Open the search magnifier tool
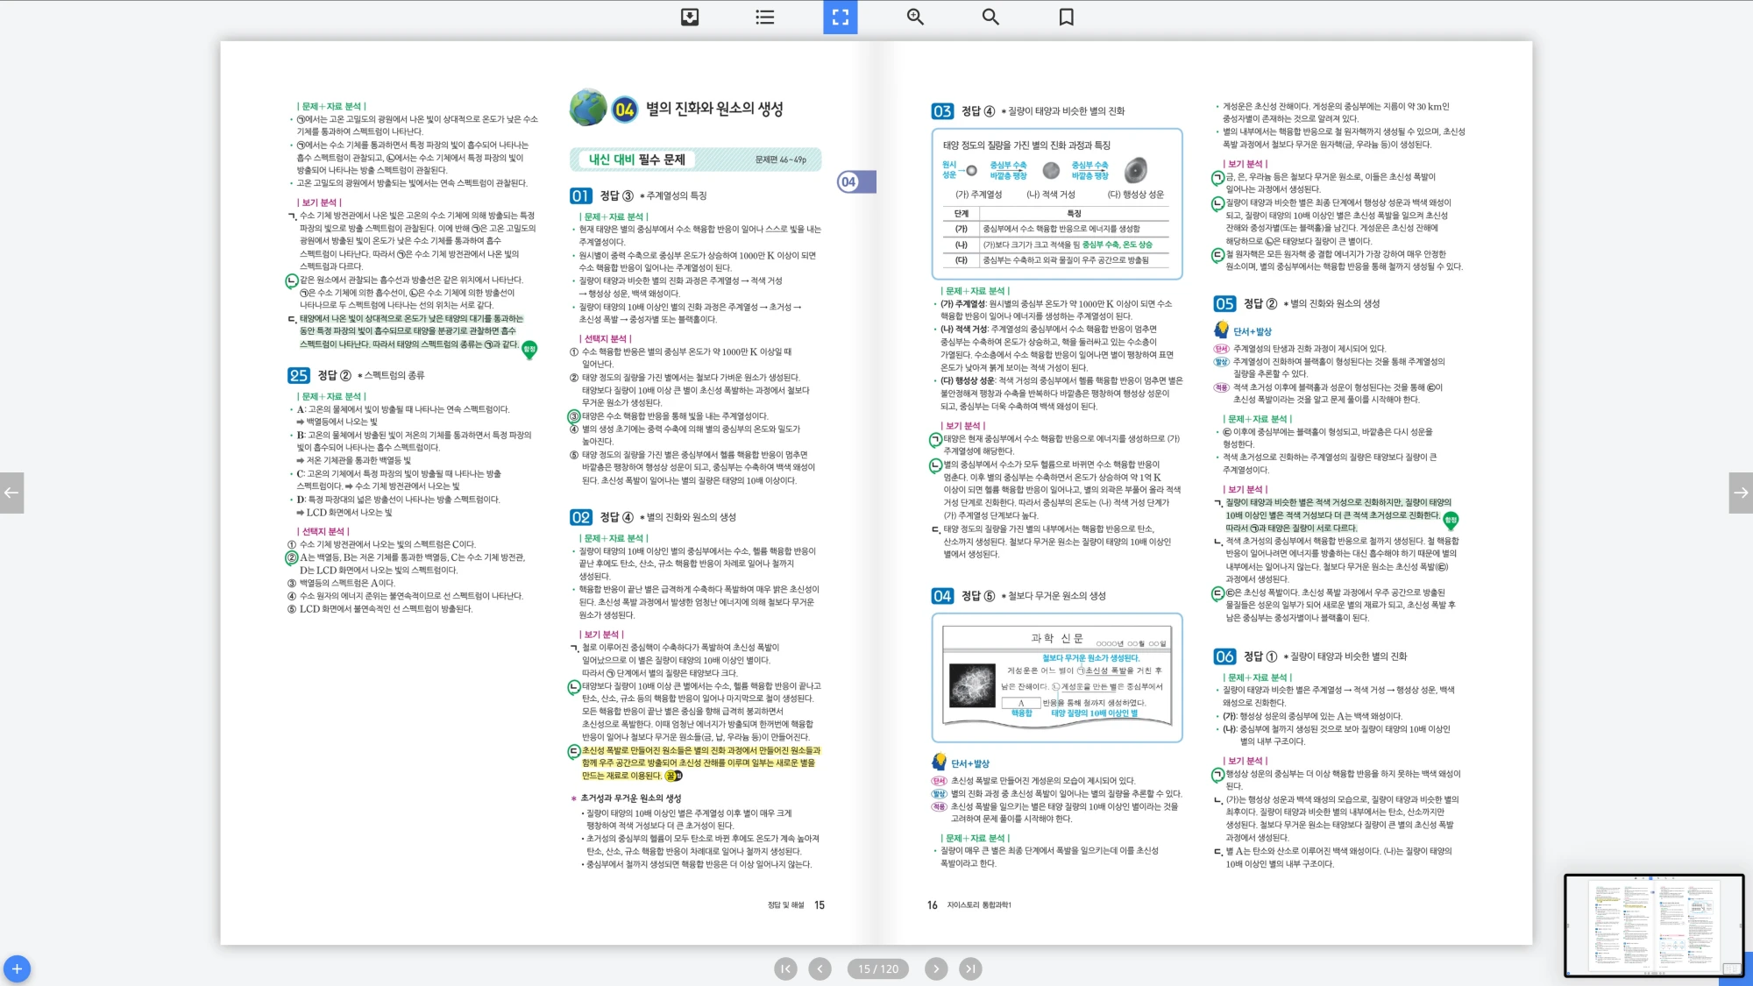The image size is (1753, 986). tap(990, 17)
